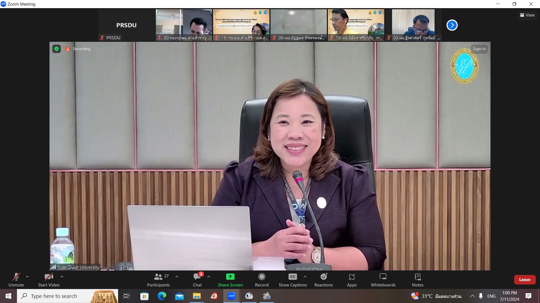Expand the caret next to Show Captions
Image resolution: width=540 pixels, height=303 pixels.
tap(305, 277)
